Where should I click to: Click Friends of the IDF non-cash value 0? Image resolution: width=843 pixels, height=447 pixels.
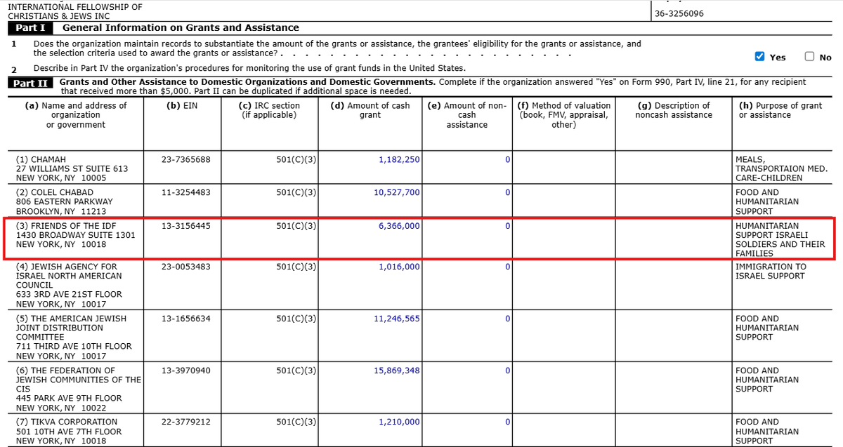[x=507, y=225]
